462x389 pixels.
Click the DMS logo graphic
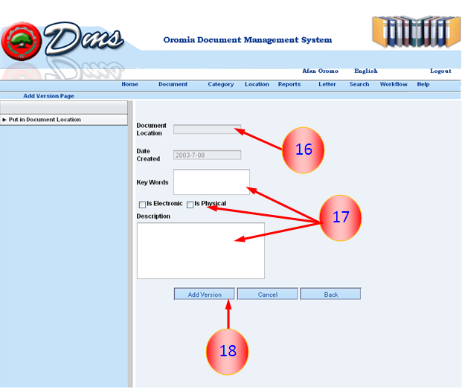[84, 38]
